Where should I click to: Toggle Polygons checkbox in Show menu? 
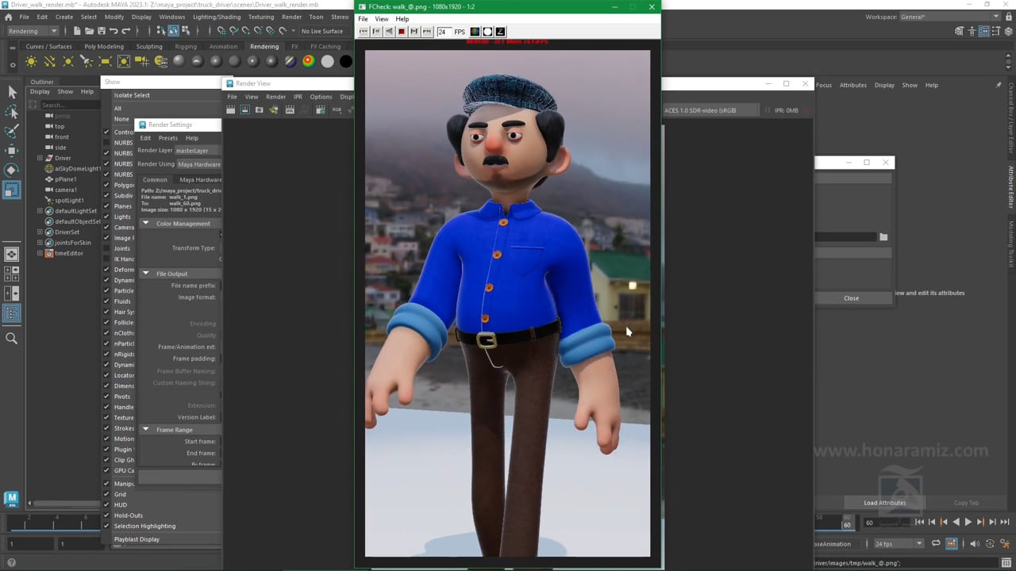tap(106, 185)
